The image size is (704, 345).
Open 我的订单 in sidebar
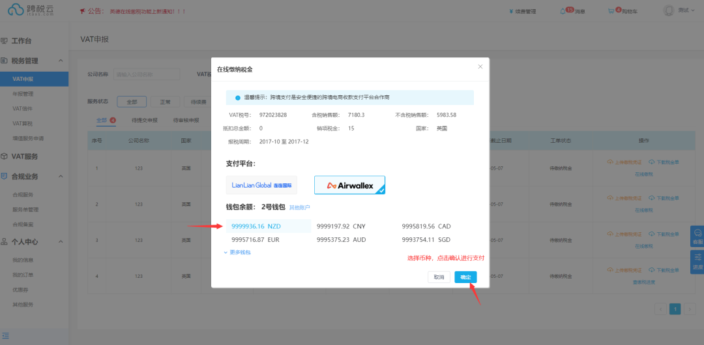tap(23, 275)
